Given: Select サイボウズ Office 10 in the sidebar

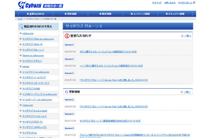Looking at the screenshot, I should (32, 44).
